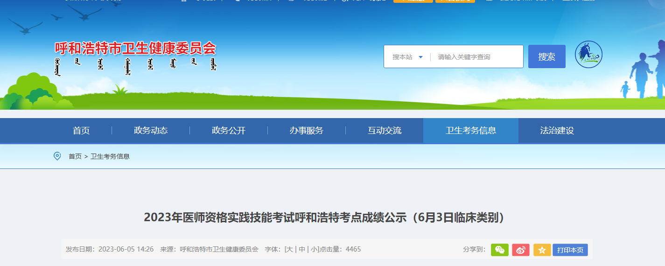This screenshot has height=266, width=665.
Task: Click the blue dropdown arrow in search box
Action: (420, 57)
